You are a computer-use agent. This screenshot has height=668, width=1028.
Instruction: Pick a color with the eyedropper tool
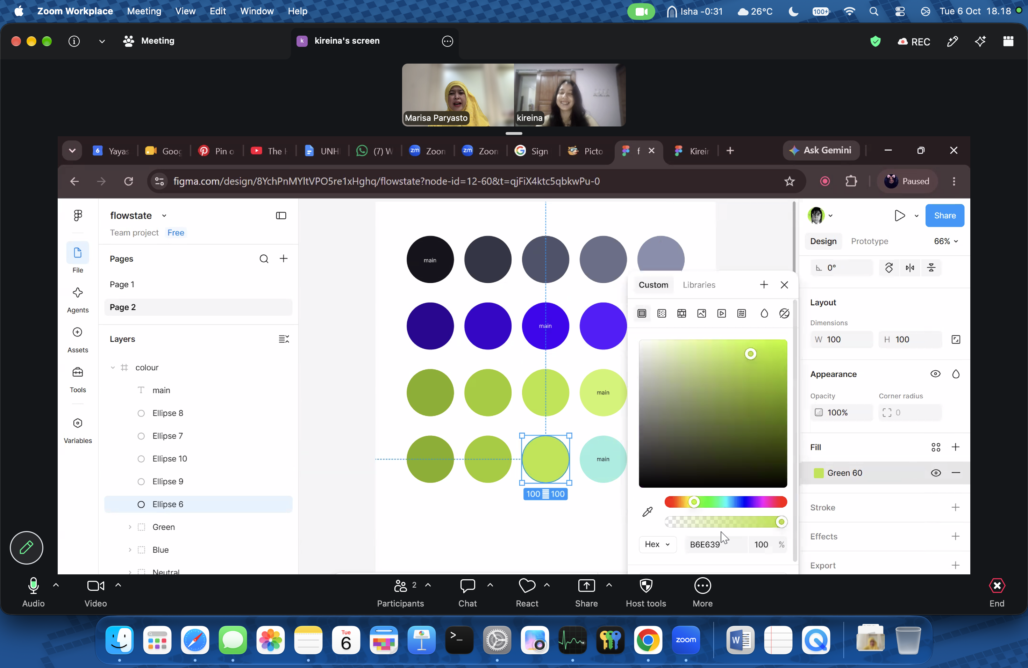pyautogui.click(x=648, y=512)
